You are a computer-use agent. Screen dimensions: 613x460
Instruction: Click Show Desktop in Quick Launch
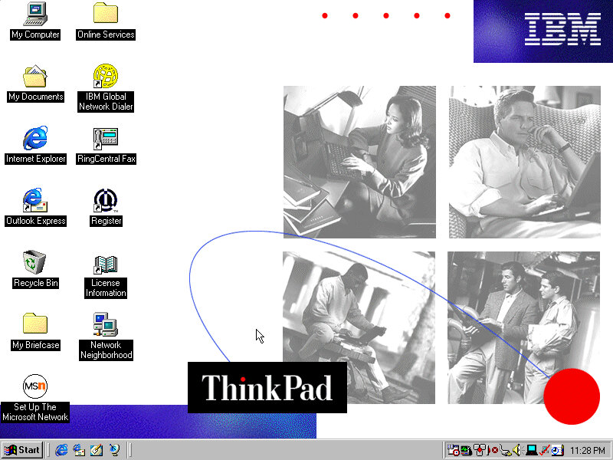coord(97,450)
